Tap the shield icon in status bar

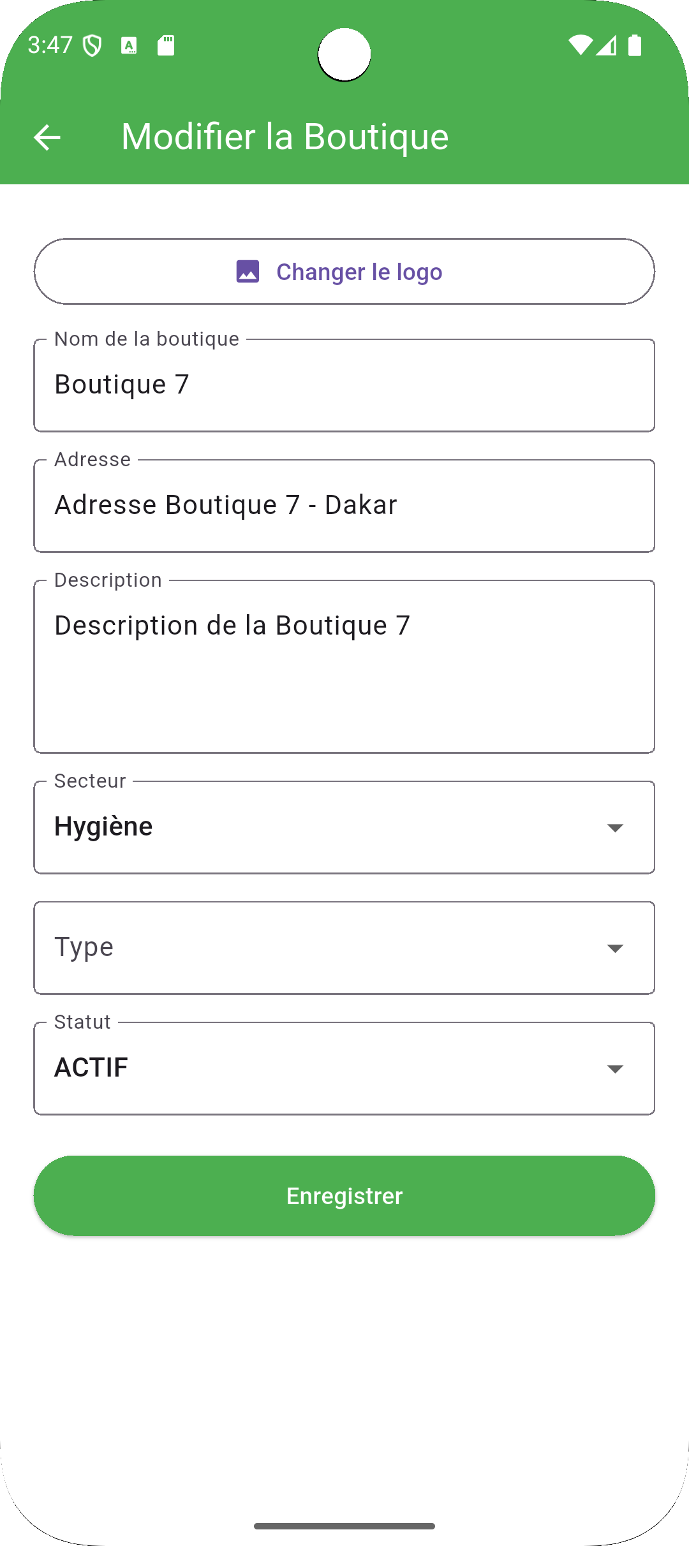click(x=93, y=45)
